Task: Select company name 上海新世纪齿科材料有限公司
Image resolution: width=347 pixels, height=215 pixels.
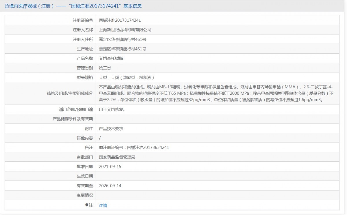Action: (x=125, y=30)
